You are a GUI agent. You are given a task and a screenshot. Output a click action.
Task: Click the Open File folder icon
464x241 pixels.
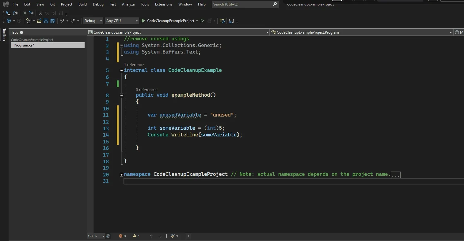[39, 21]
